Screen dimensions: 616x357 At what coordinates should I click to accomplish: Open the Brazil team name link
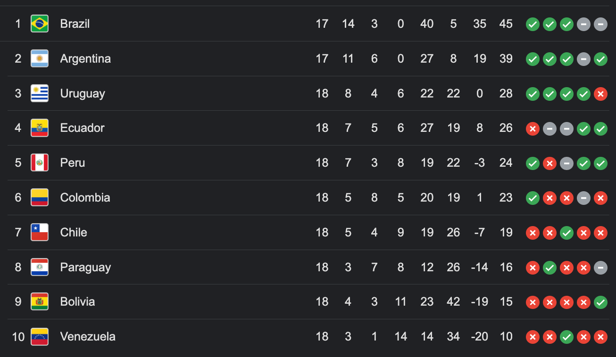[x=75, y=24]
